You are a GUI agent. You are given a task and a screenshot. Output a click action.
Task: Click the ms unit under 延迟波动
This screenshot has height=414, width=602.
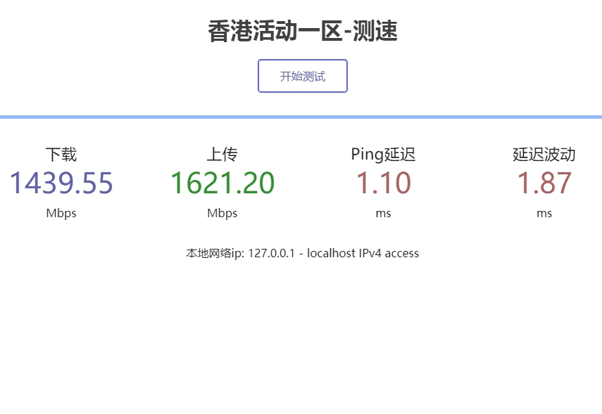click(x=544, y=213)
